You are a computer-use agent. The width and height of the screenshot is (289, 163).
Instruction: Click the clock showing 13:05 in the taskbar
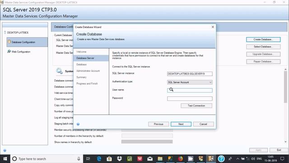point(270,159)
